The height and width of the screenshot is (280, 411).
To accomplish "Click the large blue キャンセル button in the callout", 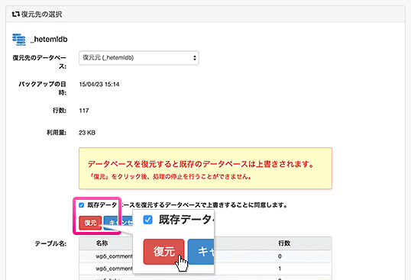I will (x=201, y=252).
